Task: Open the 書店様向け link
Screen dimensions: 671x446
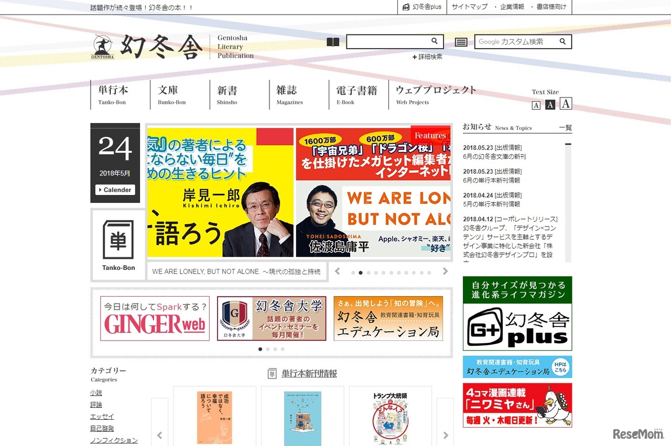Action: click(x=551, y=7)
